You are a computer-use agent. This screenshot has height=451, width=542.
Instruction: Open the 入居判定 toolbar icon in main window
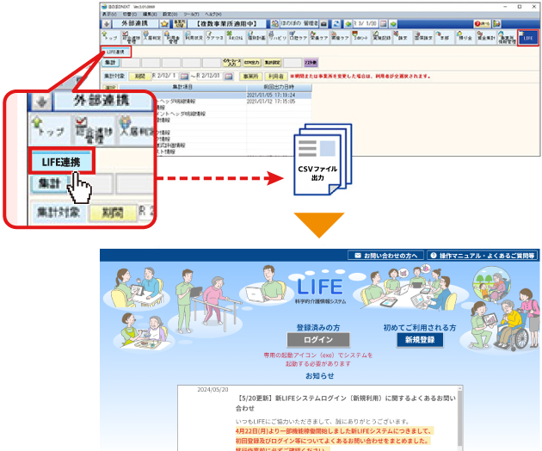click(152, 37)
